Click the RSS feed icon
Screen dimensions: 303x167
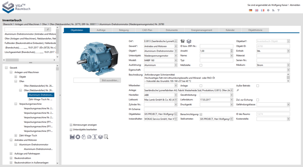[x=273, y=10]
